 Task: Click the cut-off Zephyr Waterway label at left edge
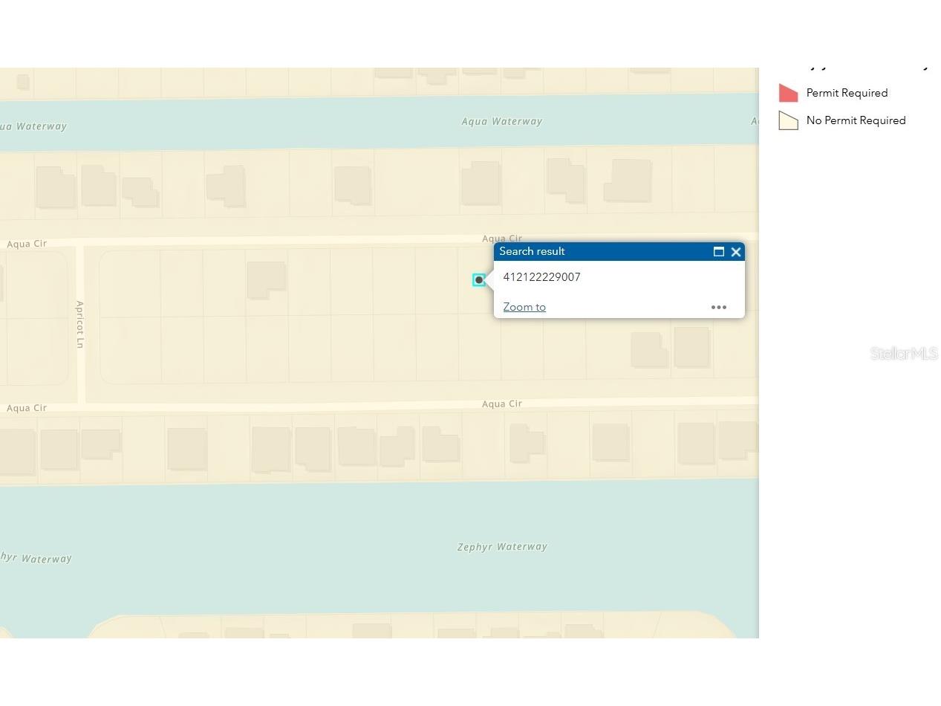[x=36, y=558]
